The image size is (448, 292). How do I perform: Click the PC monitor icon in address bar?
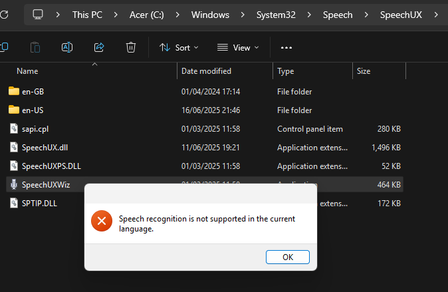pyautogui.click(x=38, y=14)
